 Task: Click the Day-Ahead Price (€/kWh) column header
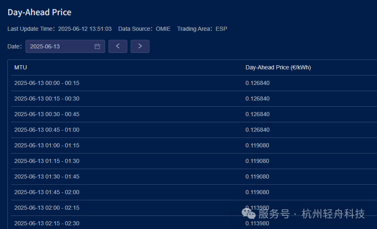(x=278, y=67)
